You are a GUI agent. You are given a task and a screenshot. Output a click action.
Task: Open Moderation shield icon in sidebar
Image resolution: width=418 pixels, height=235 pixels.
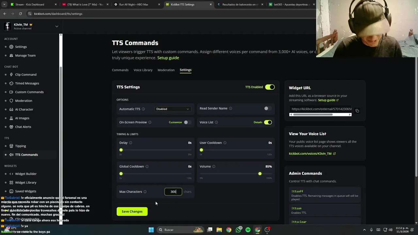(x=11, y=101)
